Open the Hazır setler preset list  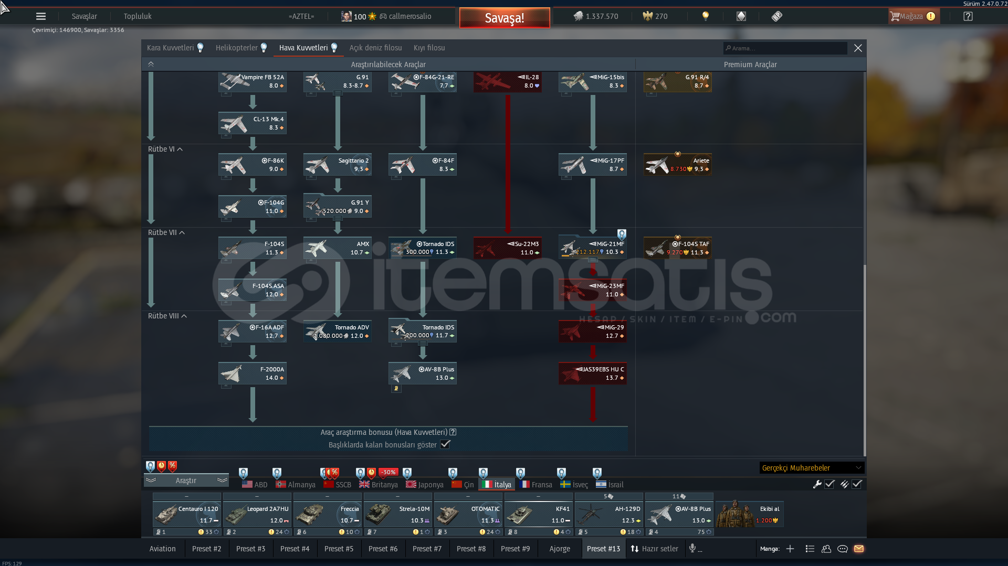coord(654,549)
